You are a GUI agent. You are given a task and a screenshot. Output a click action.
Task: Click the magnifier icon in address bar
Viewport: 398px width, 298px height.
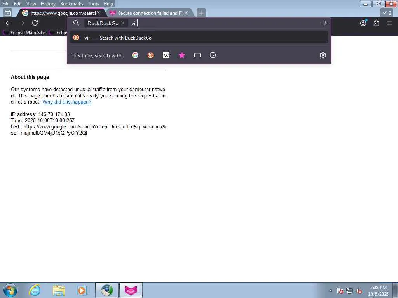coord(76,23)
